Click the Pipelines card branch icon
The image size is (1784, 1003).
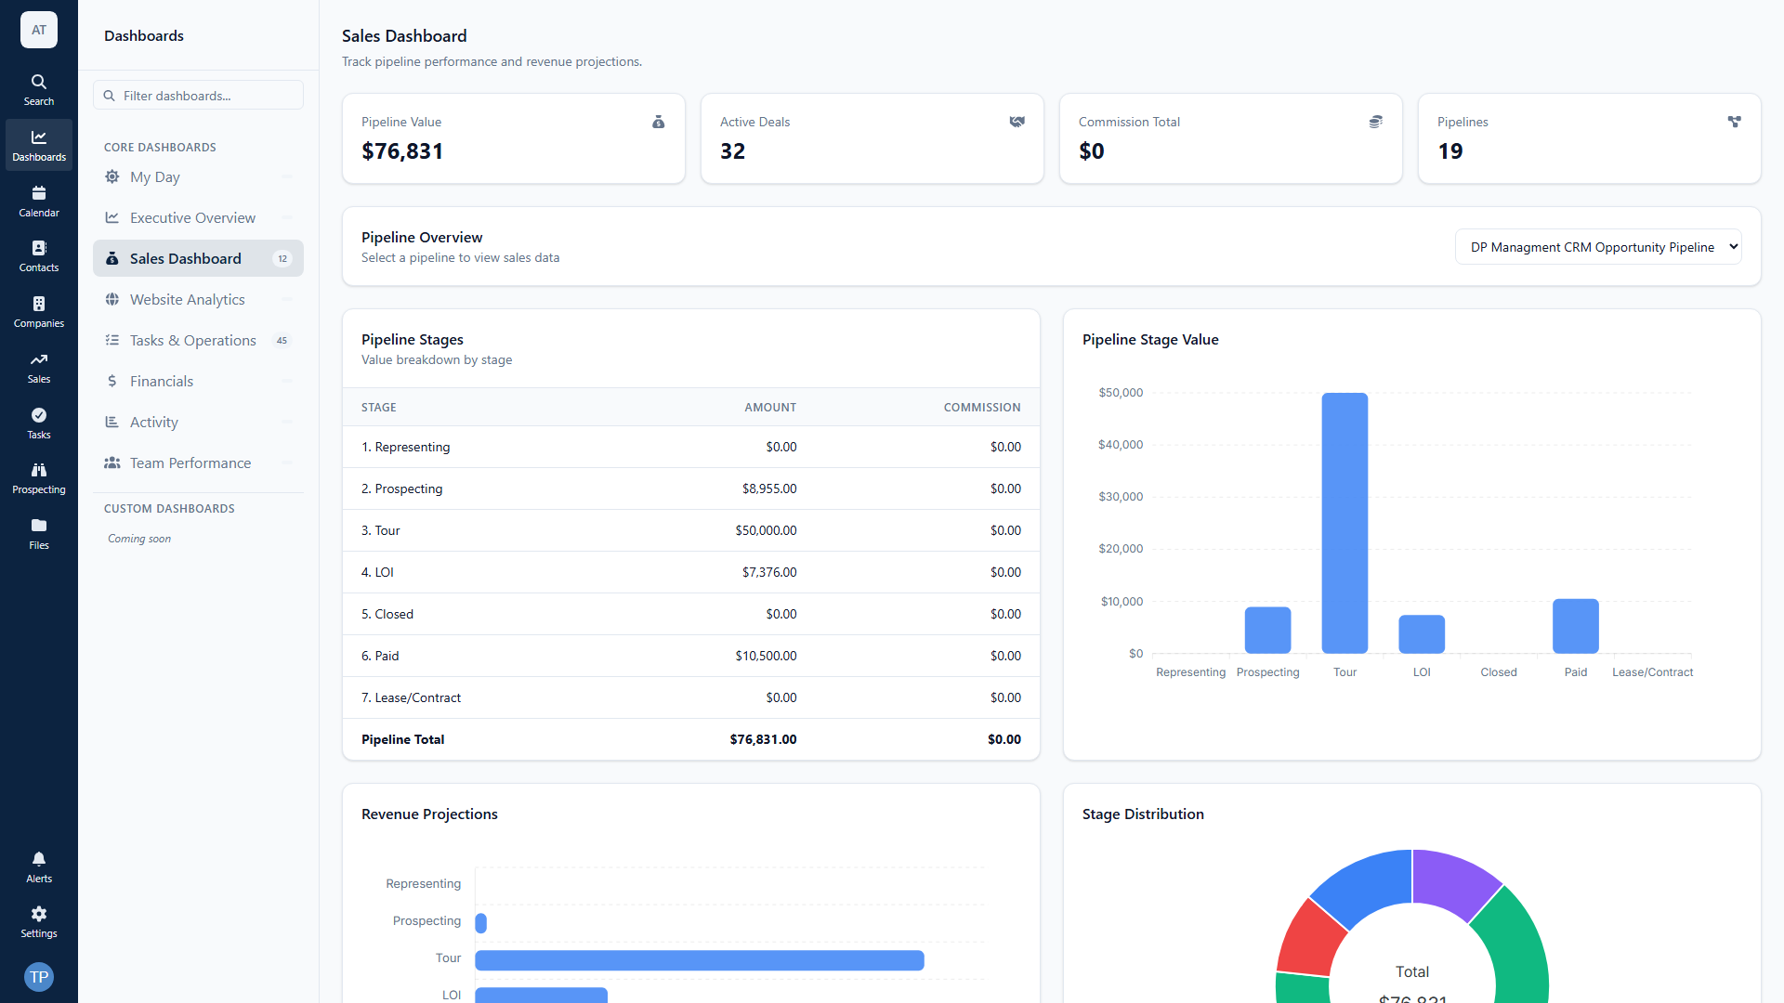pos(1735,122)
